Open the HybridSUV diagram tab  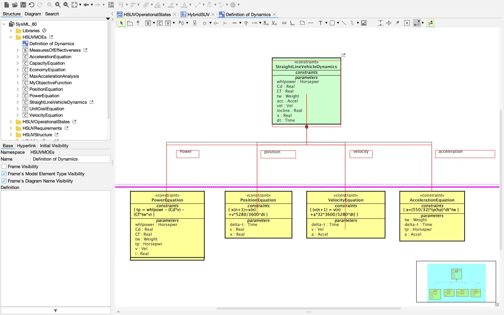(198, 15)
